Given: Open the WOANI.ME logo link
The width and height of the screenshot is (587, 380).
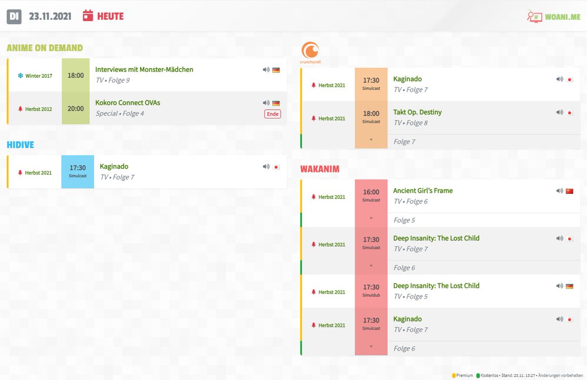Looking at the screenshot, I should tap(553, 16).
